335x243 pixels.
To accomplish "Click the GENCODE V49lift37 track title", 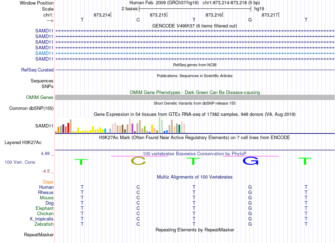I will [195, 26].
